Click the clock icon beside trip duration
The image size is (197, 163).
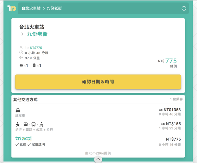[x=21, y=53]
